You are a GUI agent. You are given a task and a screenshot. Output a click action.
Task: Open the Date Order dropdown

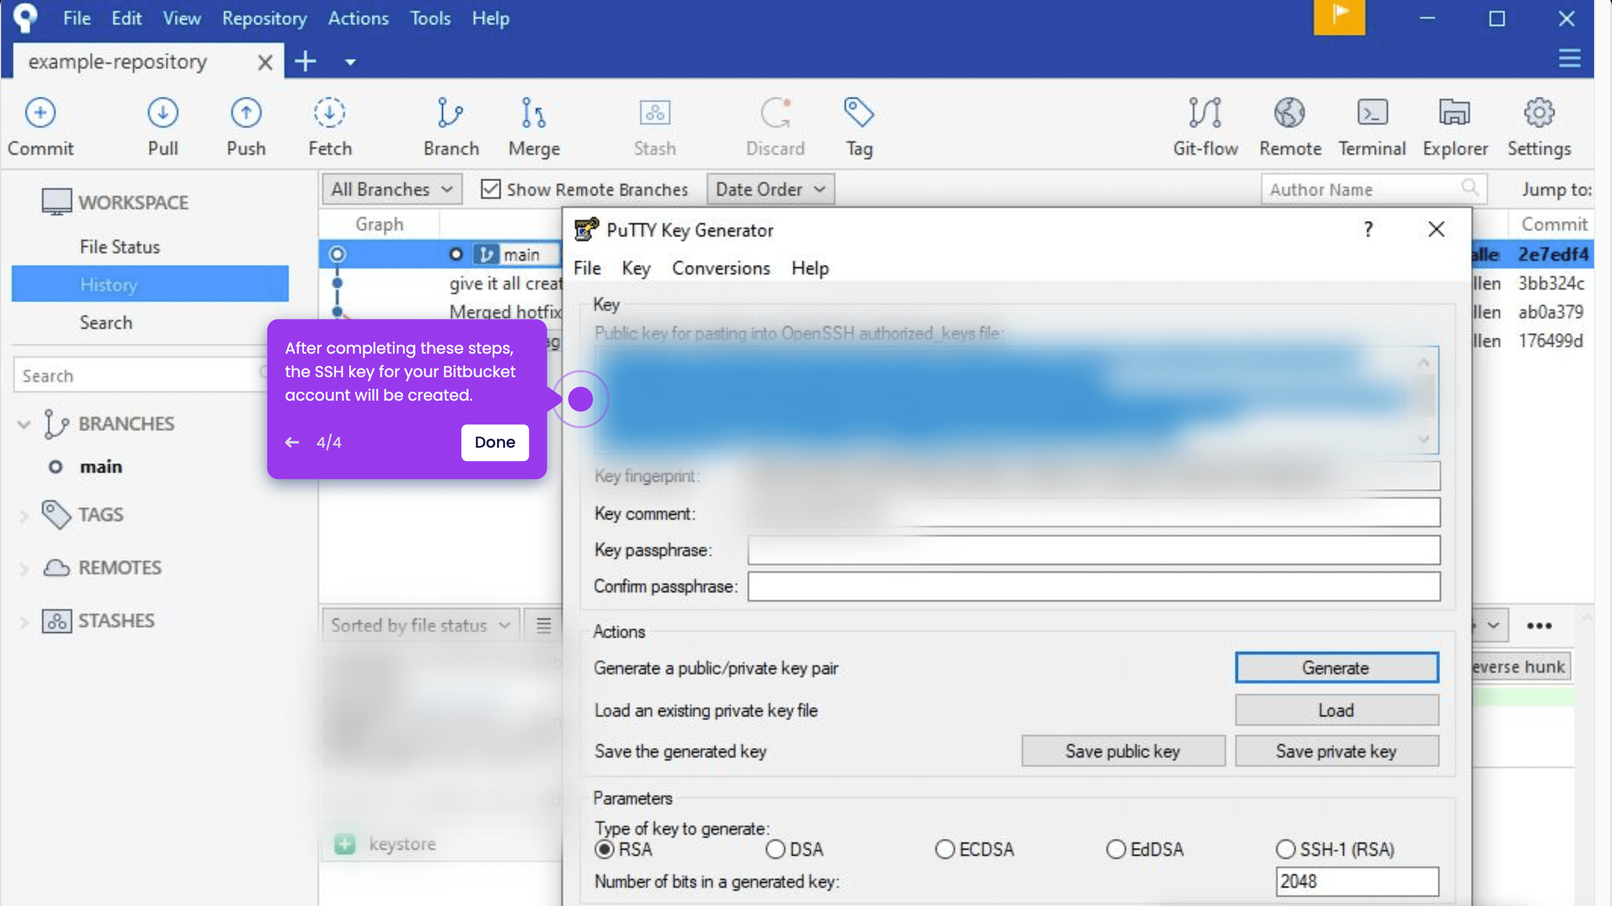[x=770, y=189]
